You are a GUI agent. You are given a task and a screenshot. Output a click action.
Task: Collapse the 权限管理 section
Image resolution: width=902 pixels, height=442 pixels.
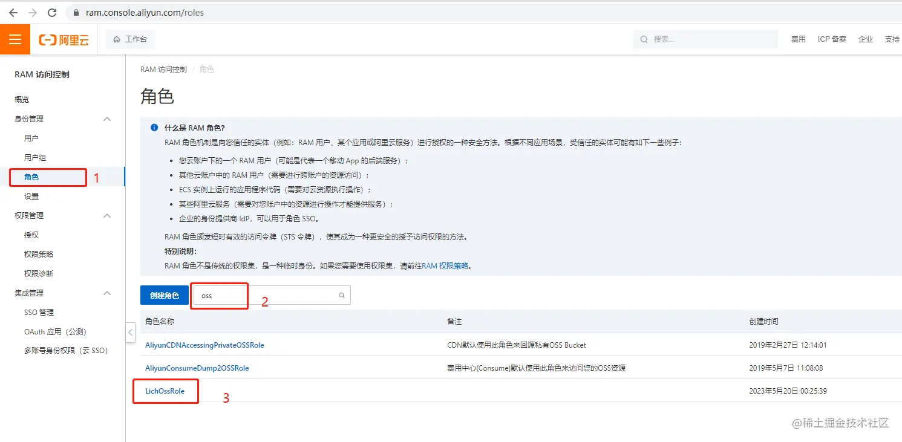click(x=107, y=216)
